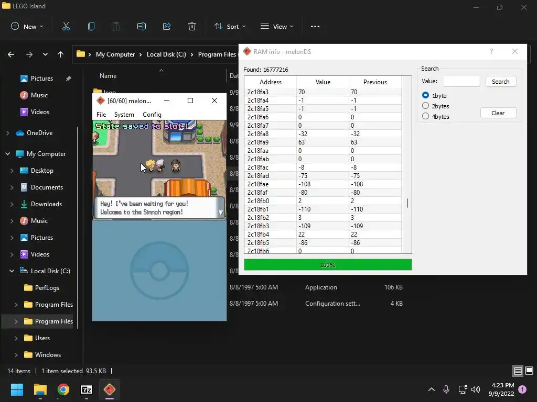The image size is (537, 402).
Task: Select the 4bytes radio option
Action: [426, 116]
